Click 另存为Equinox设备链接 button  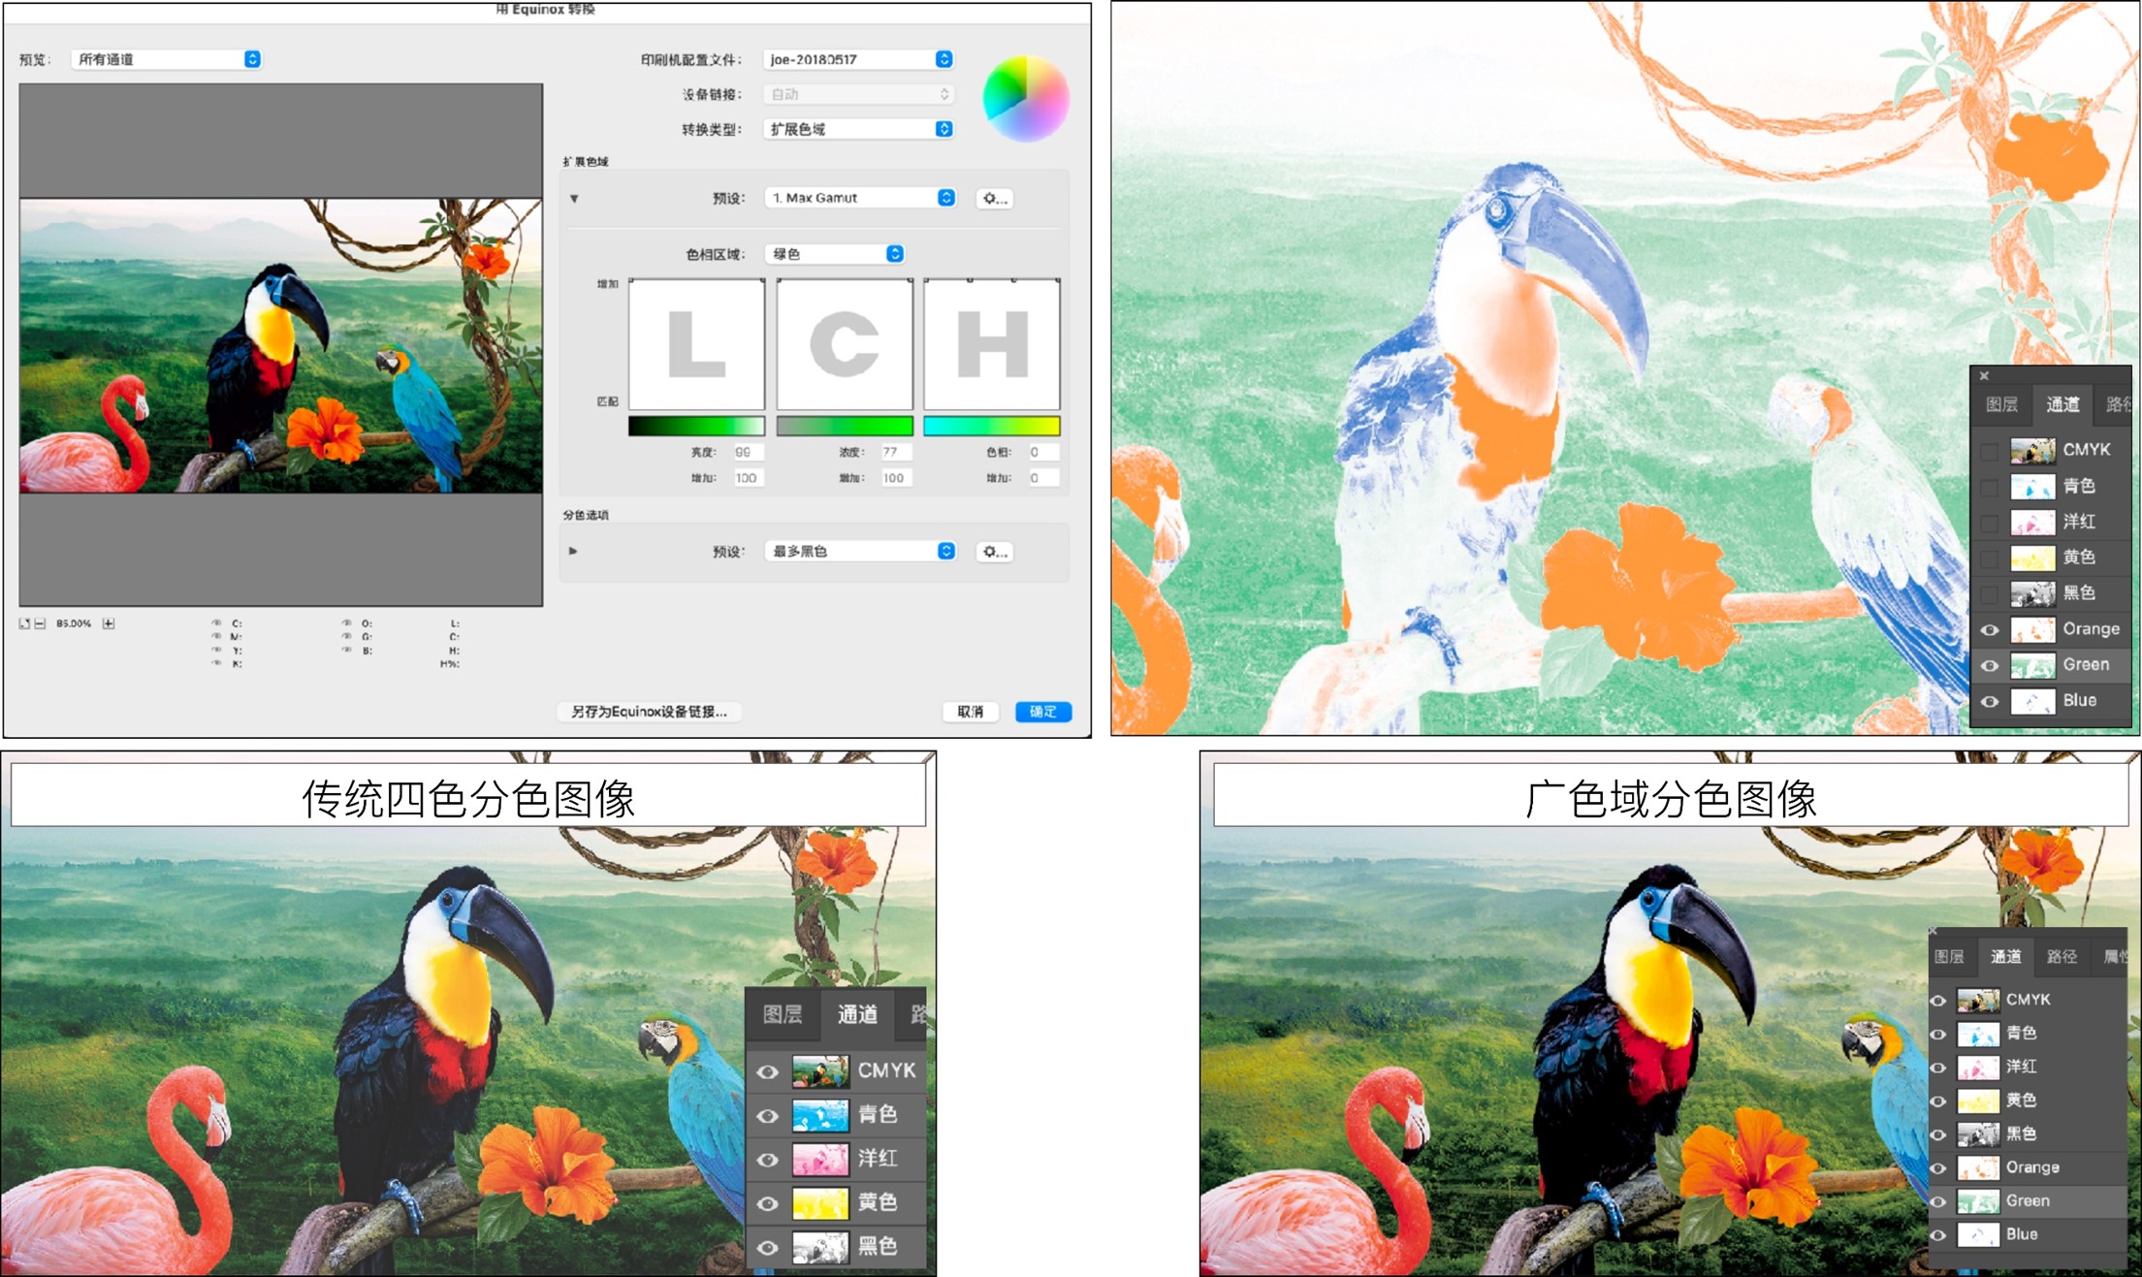coord(649,712)
